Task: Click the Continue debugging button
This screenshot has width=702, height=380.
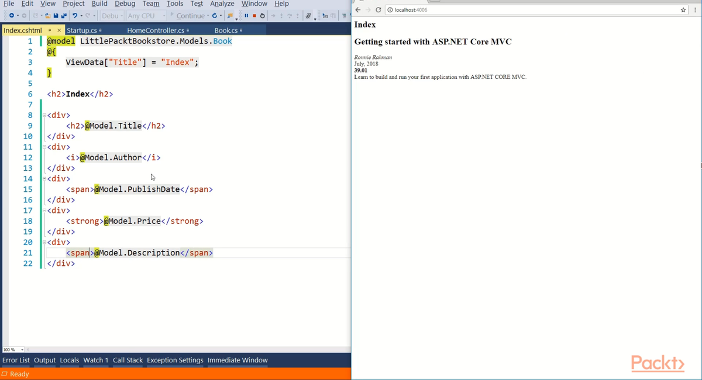Action: [x=187, y=16]
